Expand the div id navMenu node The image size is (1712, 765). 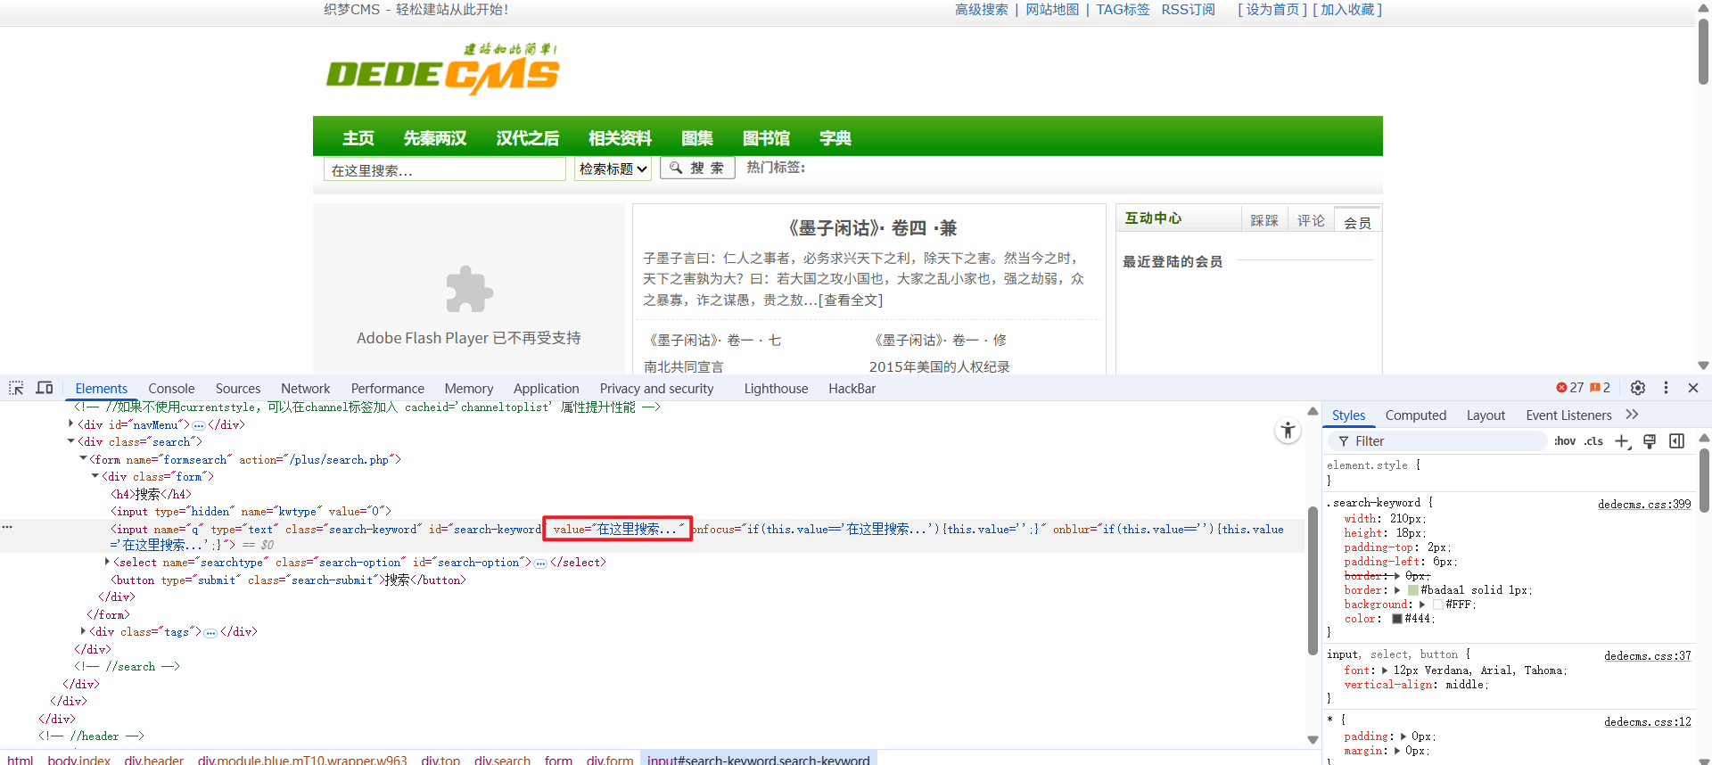71,424
